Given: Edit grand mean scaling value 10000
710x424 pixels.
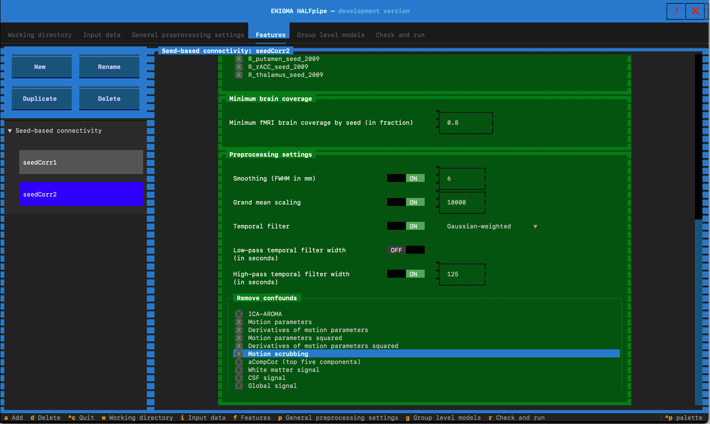Looking at the screenshot, I should (462, 203).
